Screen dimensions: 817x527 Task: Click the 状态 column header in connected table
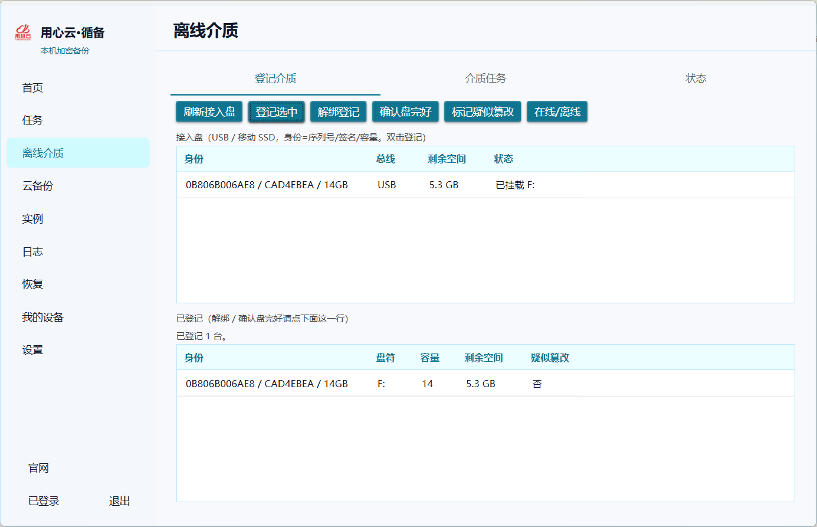pyautogui.click(x=504, y=159)
